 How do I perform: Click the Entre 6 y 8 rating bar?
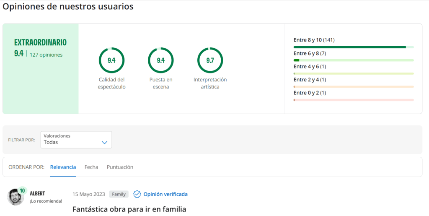354,60
